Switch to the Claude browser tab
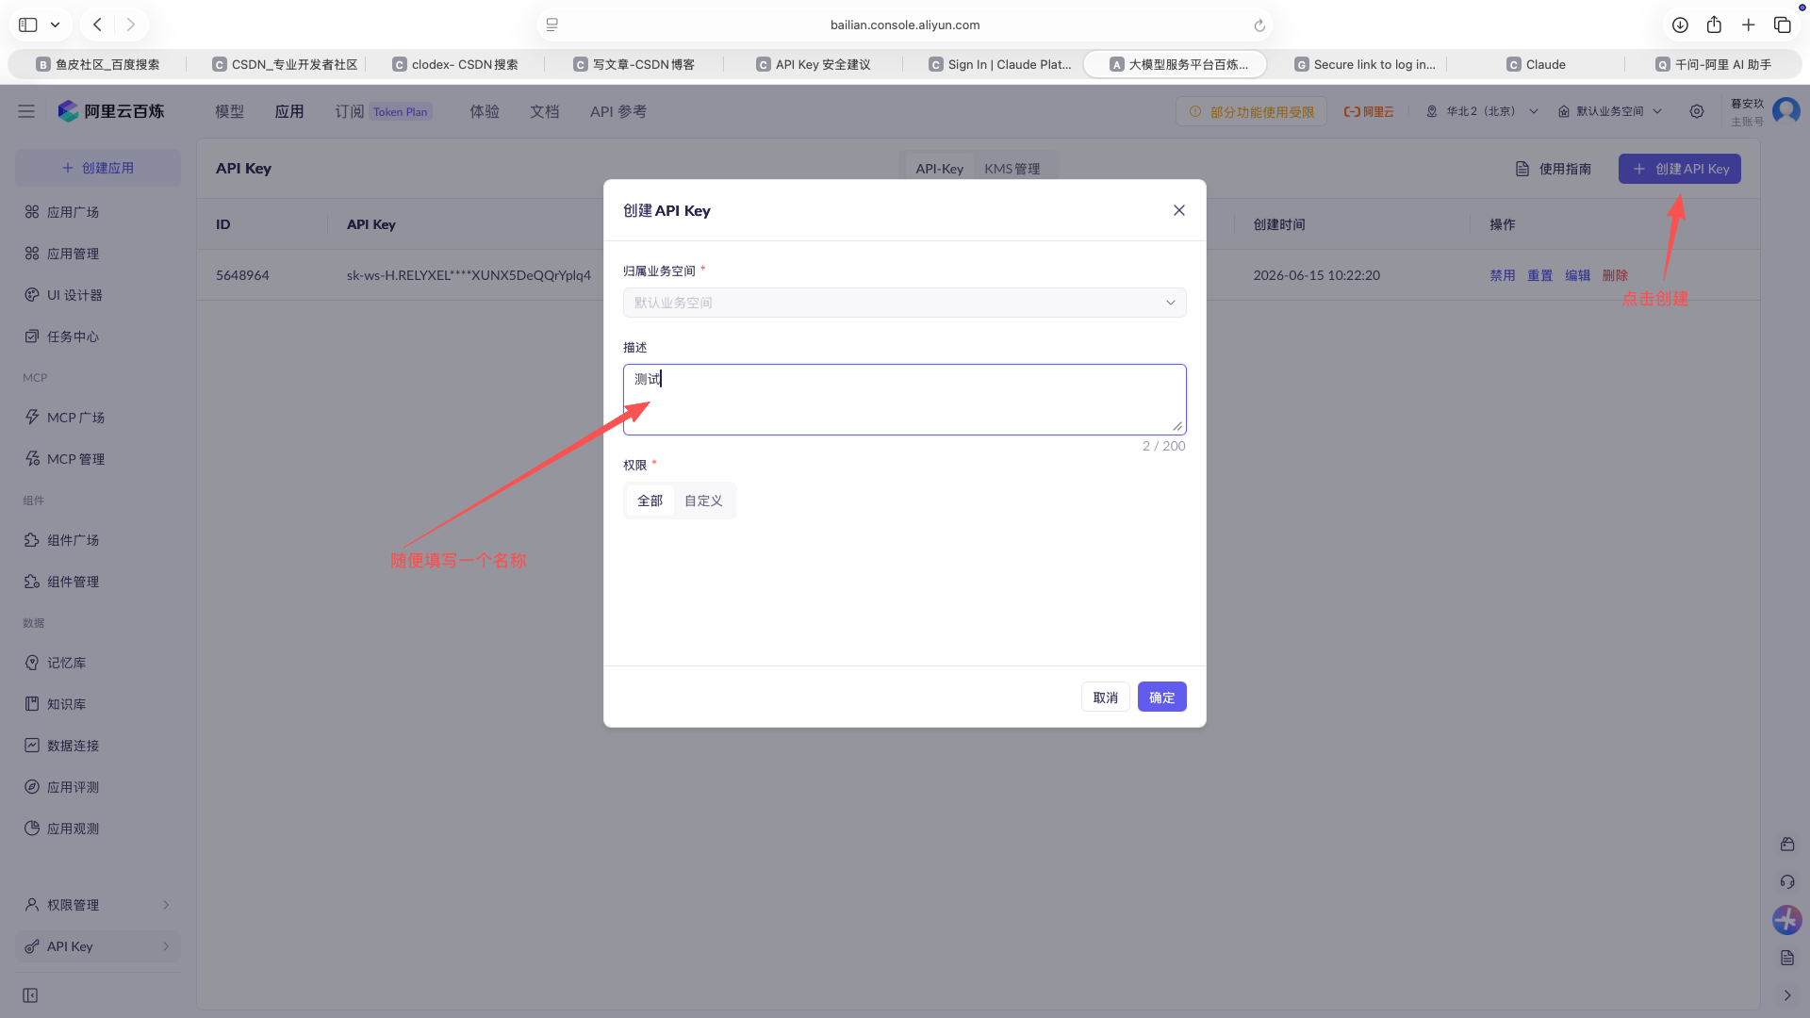This screenshot has width=1810, height=1018. point(1536,64)
